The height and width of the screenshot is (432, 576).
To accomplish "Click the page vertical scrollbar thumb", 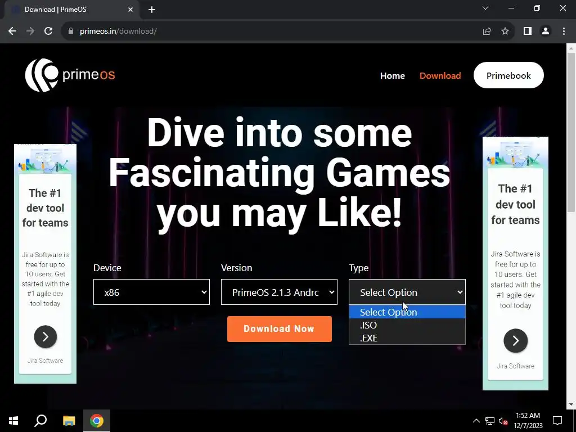I will pos(571,132).
